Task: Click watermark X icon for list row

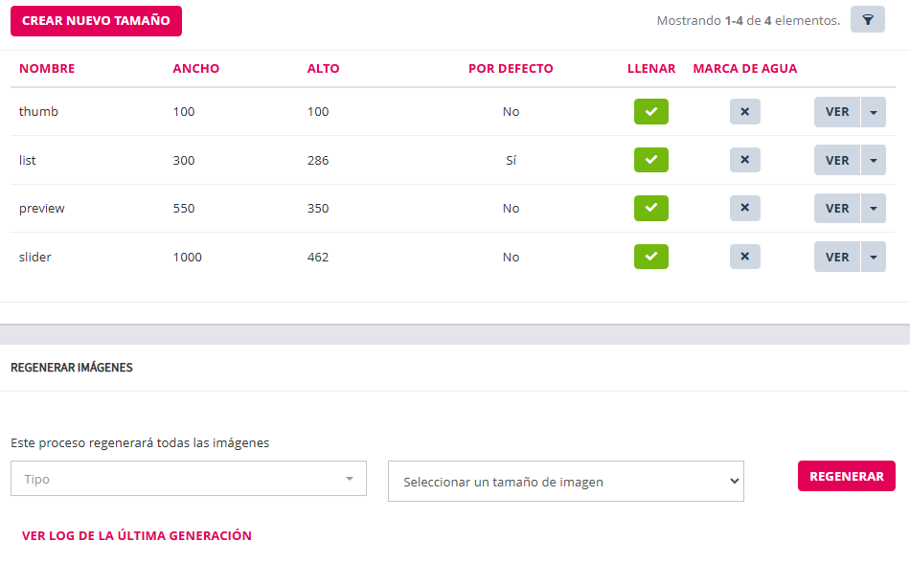Action: pyautogui.click(x=744, y=160)
